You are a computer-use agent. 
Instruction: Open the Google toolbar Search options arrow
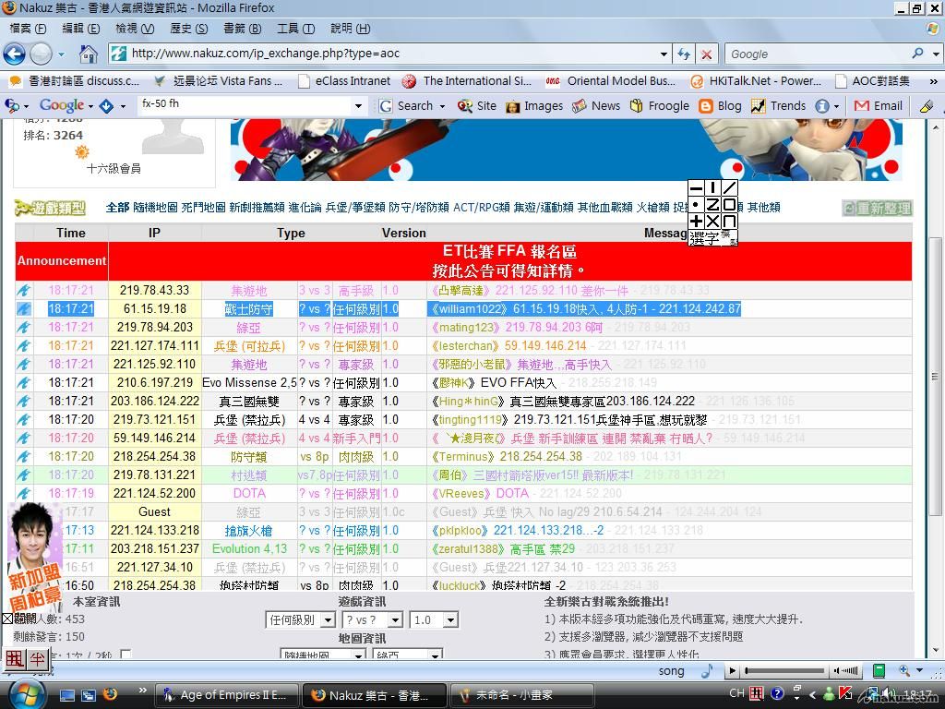pos(442,106)
